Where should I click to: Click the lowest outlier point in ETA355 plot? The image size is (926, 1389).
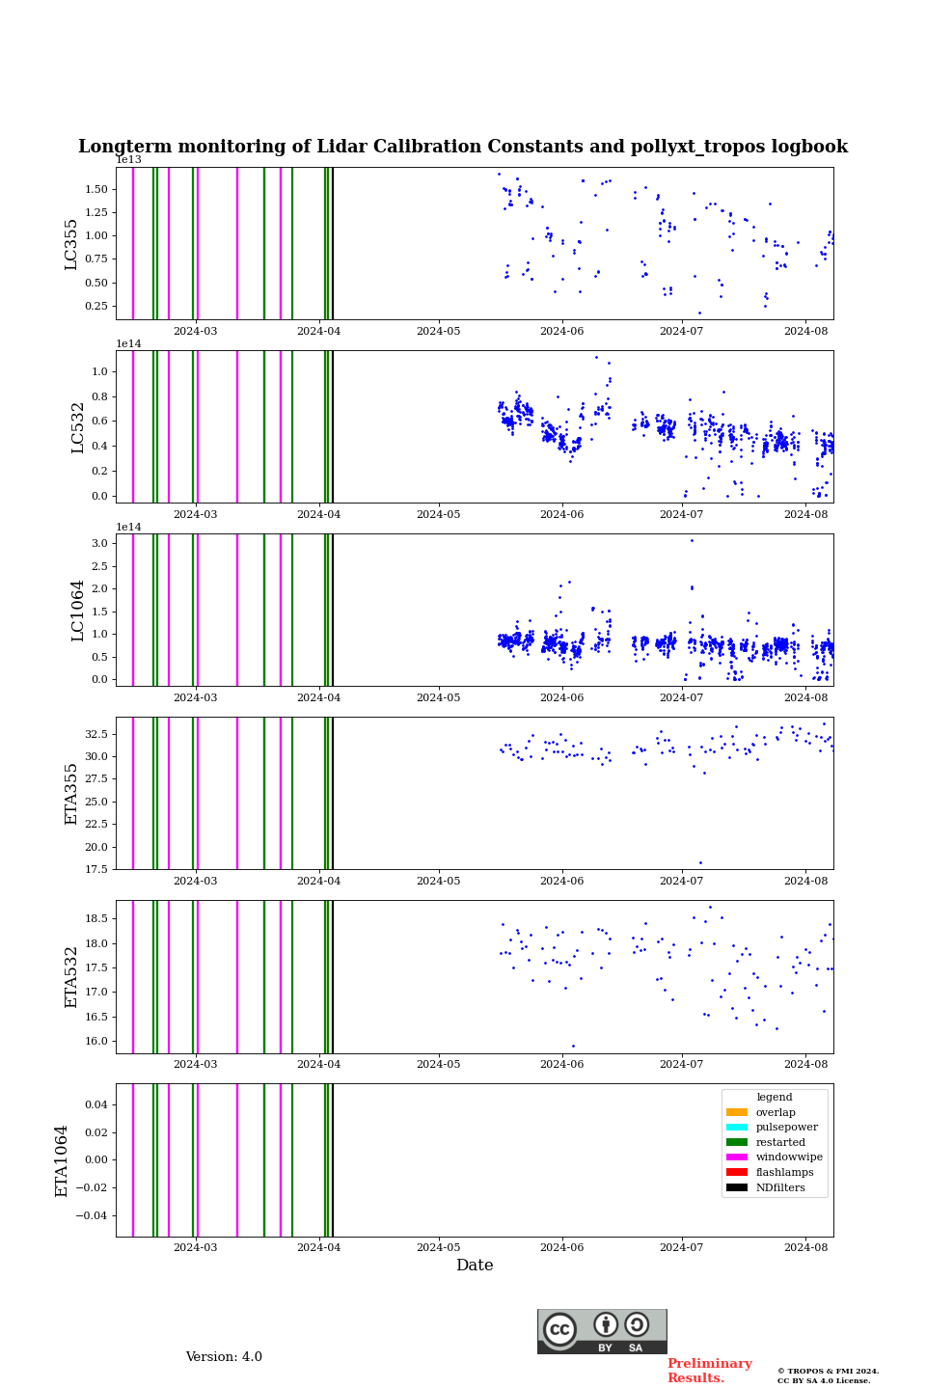[700, 862]
